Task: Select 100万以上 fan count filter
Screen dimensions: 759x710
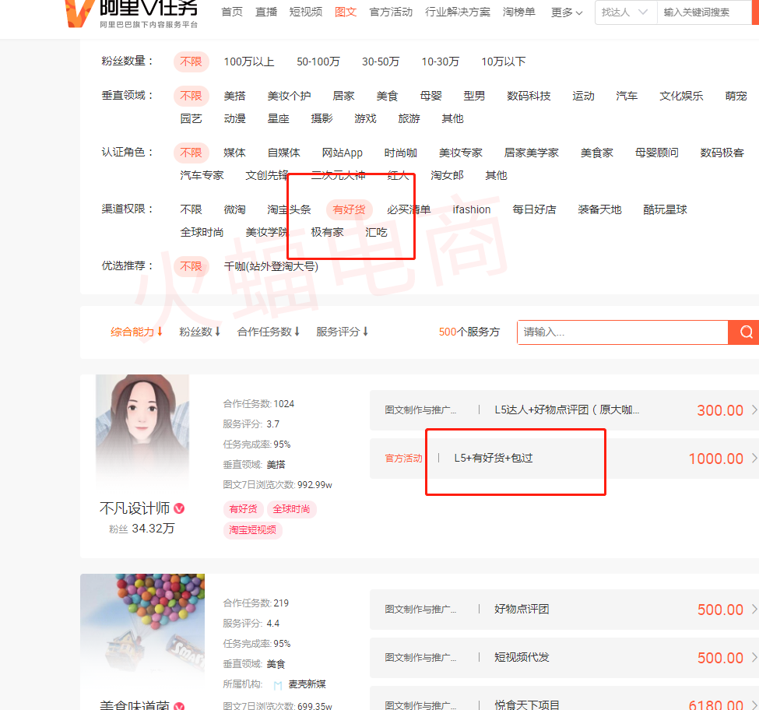Action: click(x=248, y=62)
